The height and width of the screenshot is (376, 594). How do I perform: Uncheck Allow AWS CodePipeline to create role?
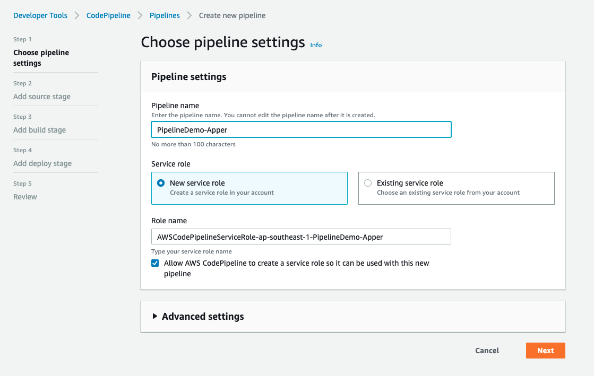tap(155, 263)
